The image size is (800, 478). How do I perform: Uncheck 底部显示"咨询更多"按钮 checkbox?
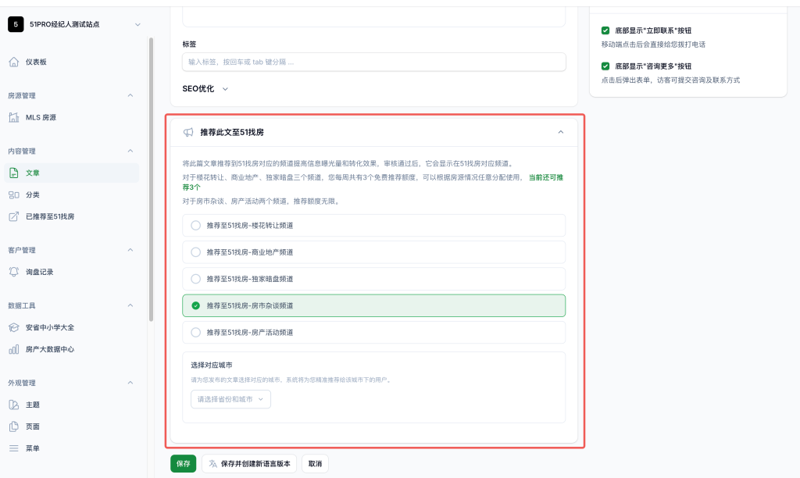[605, 66]
